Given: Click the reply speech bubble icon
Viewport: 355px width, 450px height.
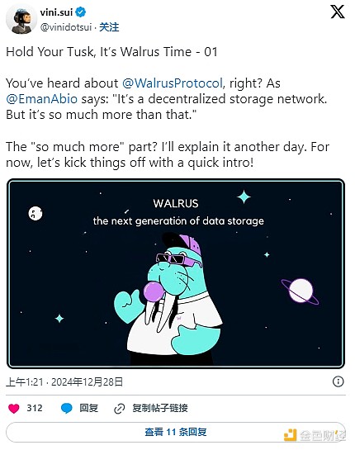Looking at the screenshot, I should coord(67,408).
